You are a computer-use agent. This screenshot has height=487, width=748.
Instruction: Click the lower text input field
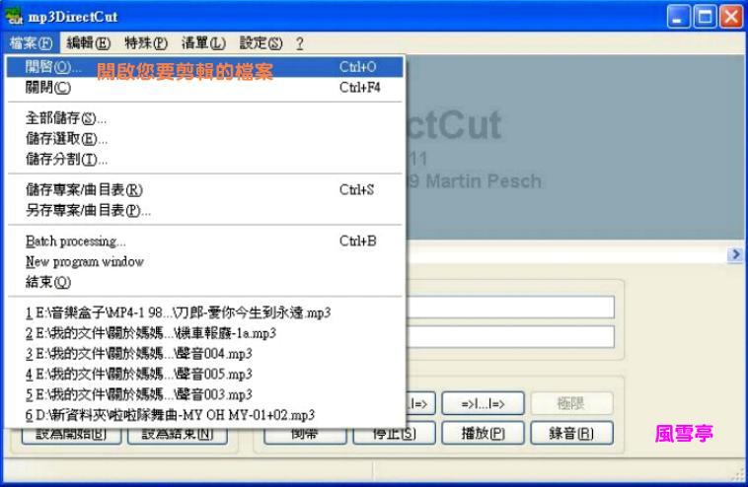510,337
